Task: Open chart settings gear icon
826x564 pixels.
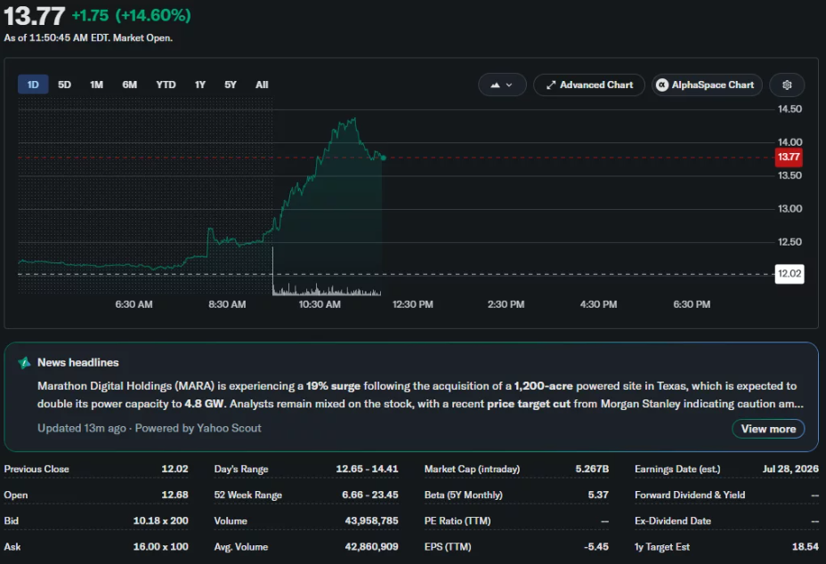Action: pyautogui.click(x=787, y=85)
